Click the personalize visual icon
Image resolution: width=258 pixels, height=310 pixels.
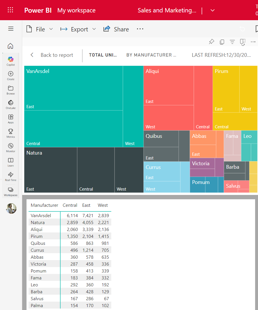coord(243,42)
